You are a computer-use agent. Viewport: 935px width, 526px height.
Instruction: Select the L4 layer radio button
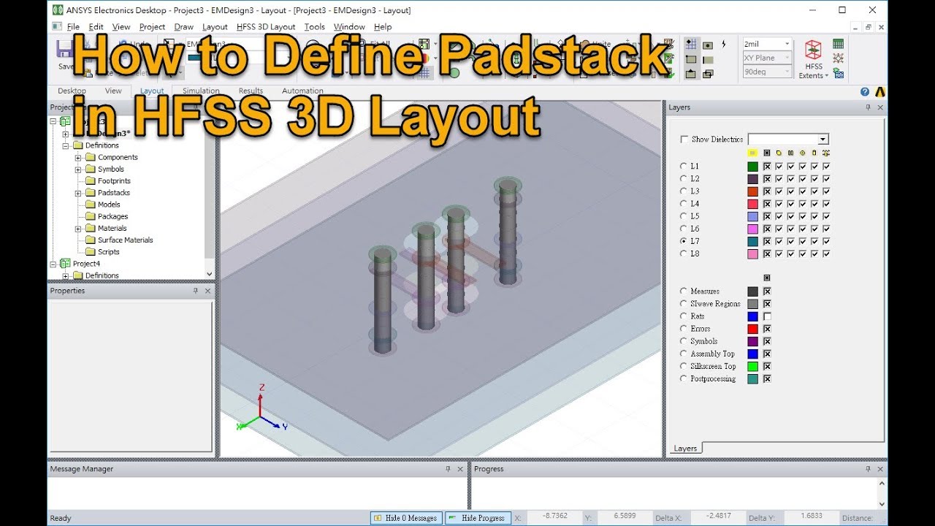tap(684, 204)
